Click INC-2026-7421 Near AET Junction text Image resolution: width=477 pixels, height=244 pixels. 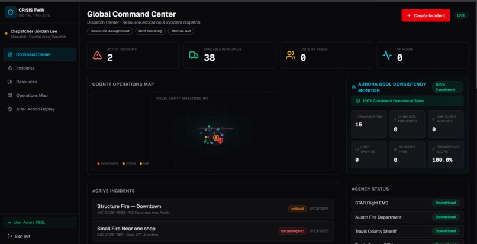coord(127,235)
